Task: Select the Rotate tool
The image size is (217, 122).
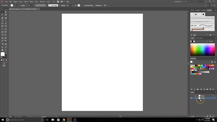Action: click(2, 29)
